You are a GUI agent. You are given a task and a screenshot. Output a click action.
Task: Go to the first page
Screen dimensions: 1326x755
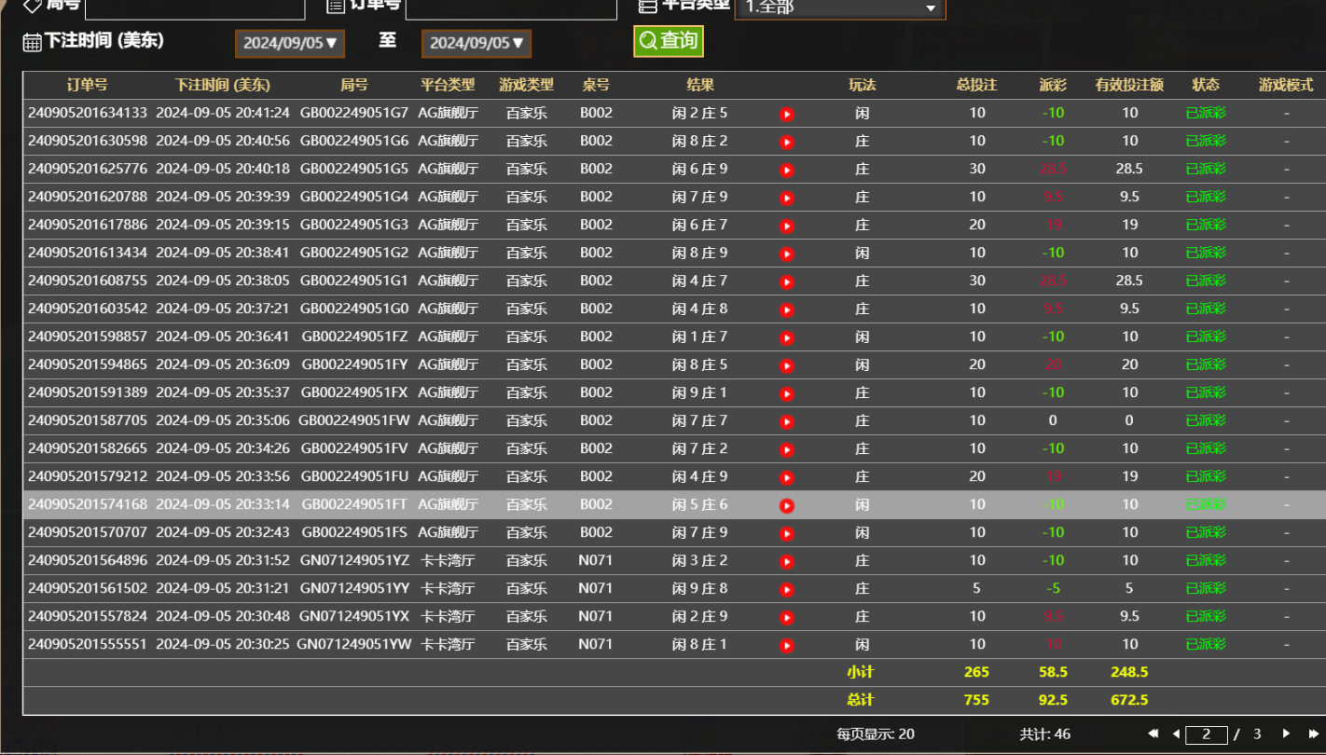pyautogui.click(x=1153, y=734)
